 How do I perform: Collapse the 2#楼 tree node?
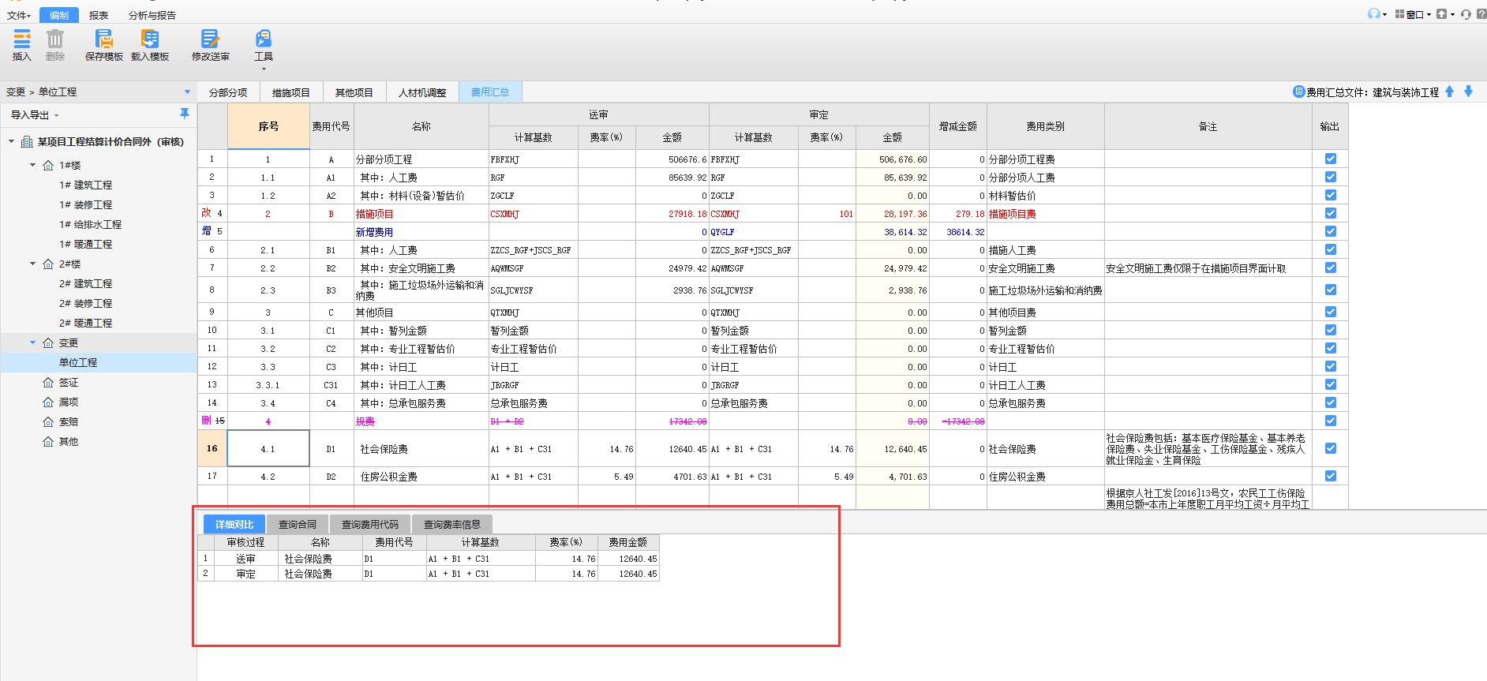[x=33, y=264]
